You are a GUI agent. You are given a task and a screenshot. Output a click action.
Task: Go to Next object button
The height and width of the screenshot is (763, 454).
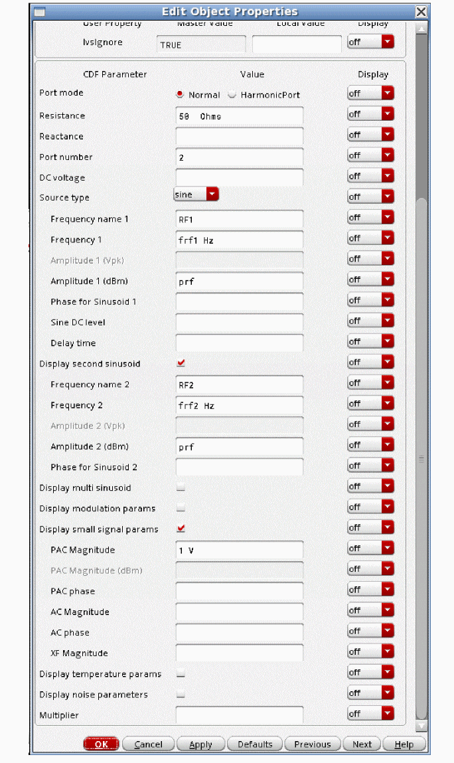tap(362, 744)
